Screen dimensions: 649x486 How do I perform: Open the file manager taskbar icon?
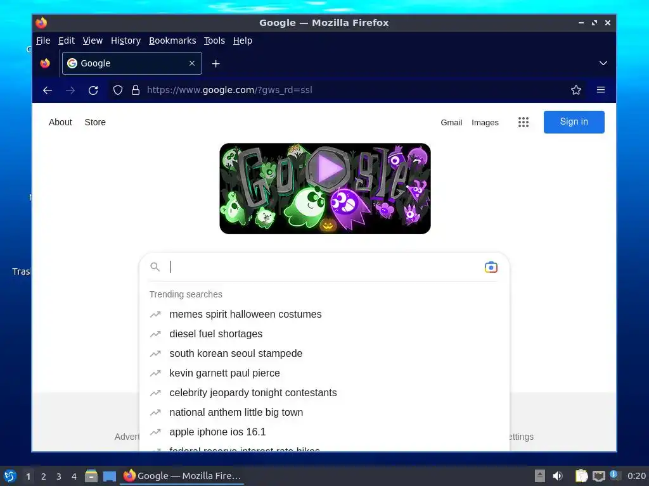pos(91,476)
